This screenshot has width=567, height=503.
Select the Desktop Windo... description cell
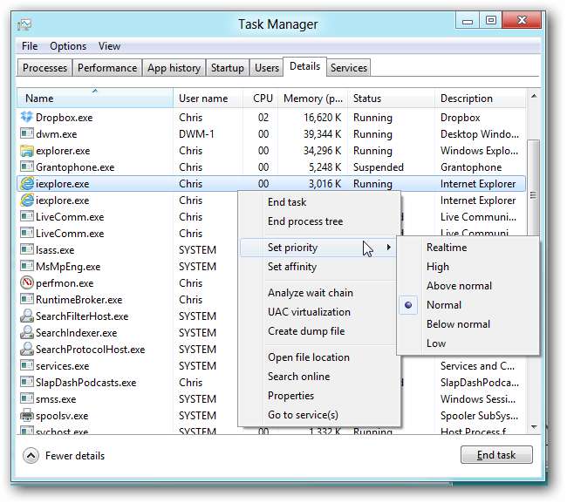coord(480,134)
